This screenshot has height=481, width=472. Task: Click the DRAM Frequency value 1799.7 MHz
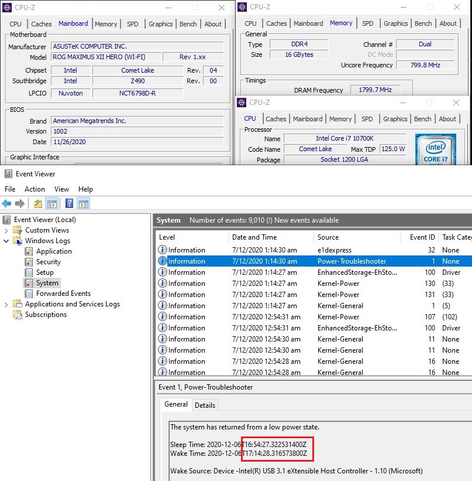click(375, 90)
